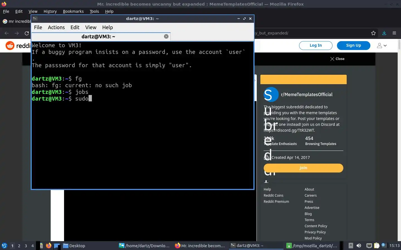Screen dimensions: 401x250
Task: Open r/MemeTemplatesOfficial community link
Action: (x=307, y=94)
